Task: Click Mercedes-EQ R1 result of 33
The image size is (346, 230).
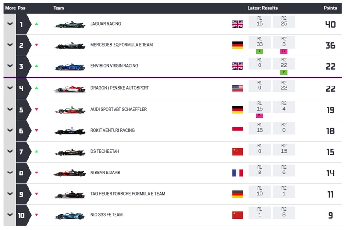Action: tap(259, 43)
